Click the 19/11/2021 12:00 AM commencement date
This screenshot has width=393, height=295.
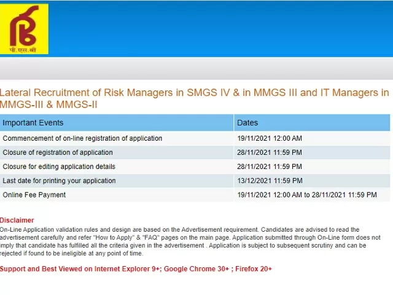270,138
